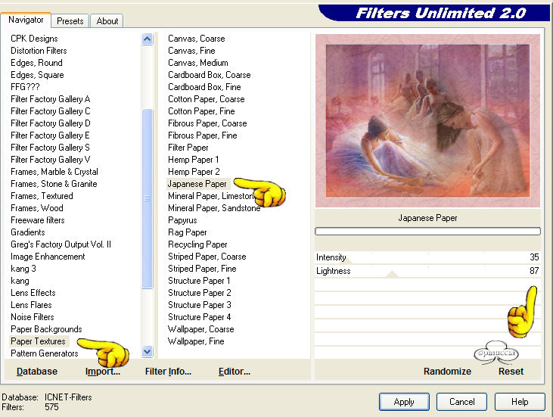Choose the Rag Paper filter
The image size is (553, 417).
tap(188, 232)
